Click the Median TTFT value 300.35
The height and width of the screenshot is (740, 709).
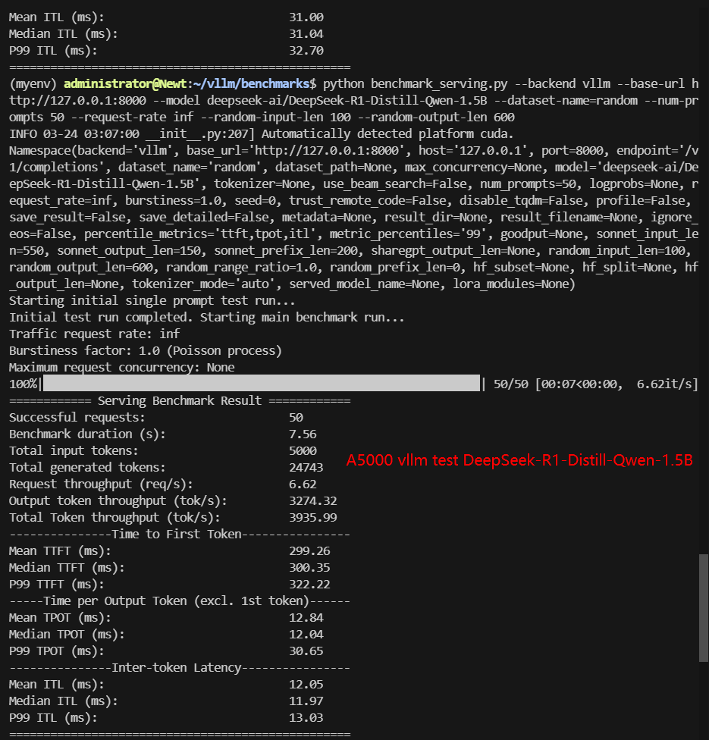pos(309,567)
